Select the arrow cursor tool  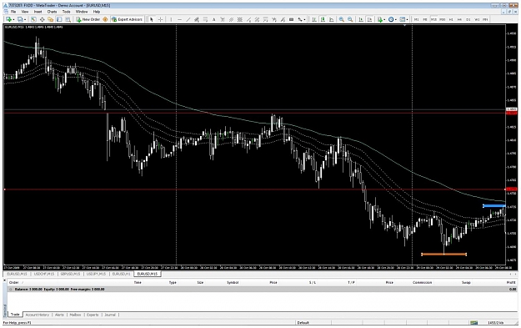[152, 19]
